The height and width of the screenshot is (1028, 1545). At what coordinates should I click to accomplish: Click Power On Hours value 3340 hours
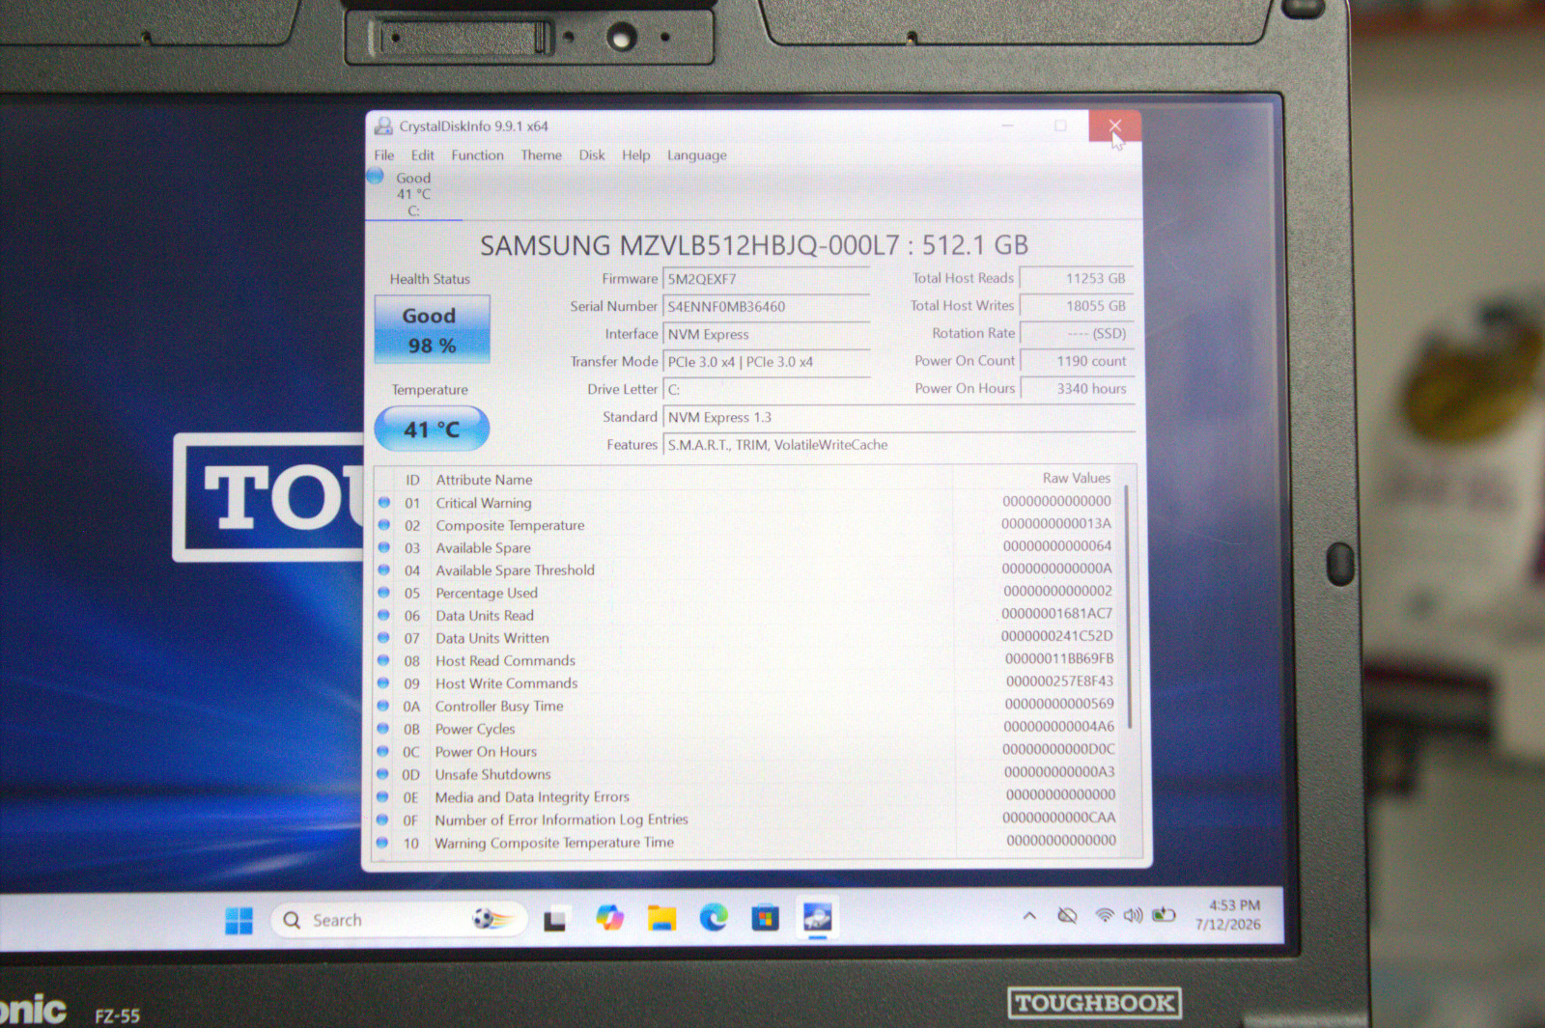[x=1076, y=388]
